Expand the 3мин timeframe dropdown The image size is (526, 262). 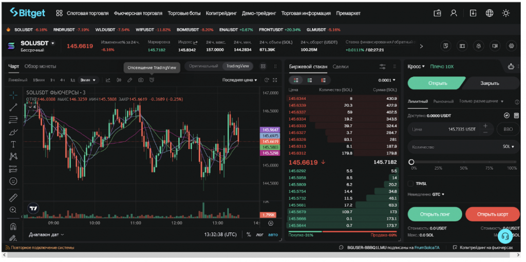[x=88, y=80]
